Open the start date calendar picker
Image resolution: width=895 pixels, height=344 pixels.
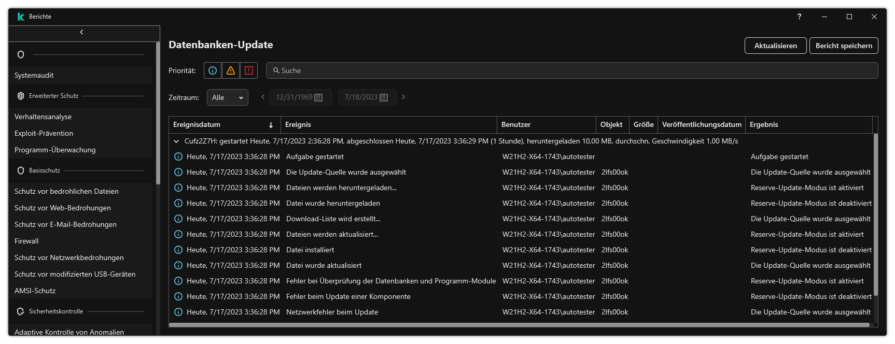pyautogui.click(x=318, y=97)
